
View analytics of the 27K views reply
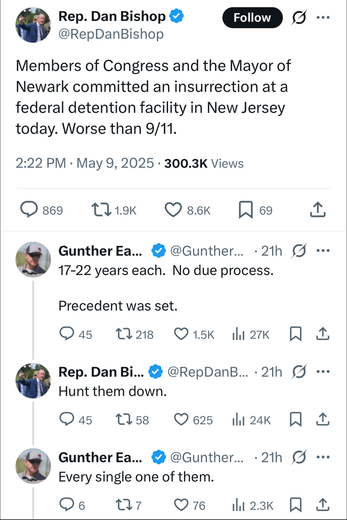239,334
